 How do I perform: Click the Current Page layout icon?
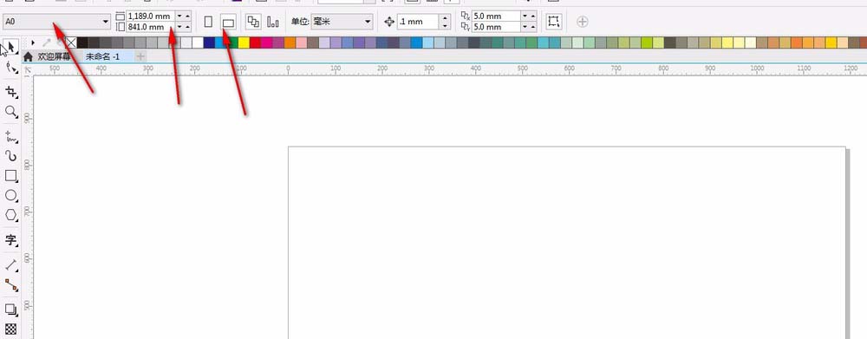(x=272, y=22)
